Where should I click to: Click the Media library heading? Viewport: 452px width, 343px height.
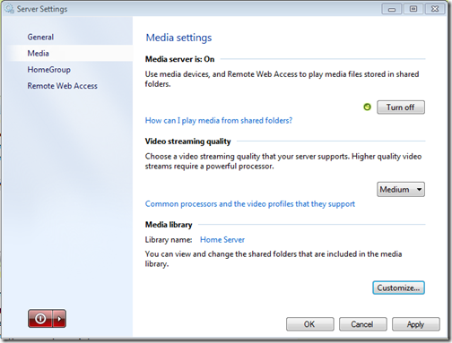(169, 225)
